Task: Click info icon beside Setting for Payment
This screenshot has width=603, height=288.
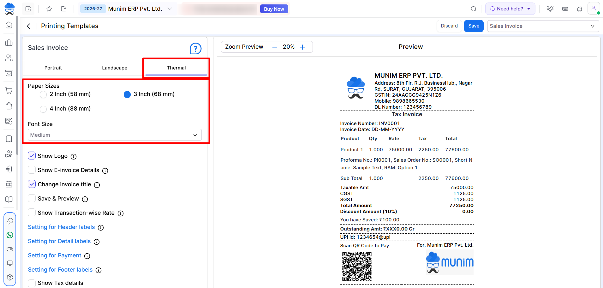Action: point(87,256)
